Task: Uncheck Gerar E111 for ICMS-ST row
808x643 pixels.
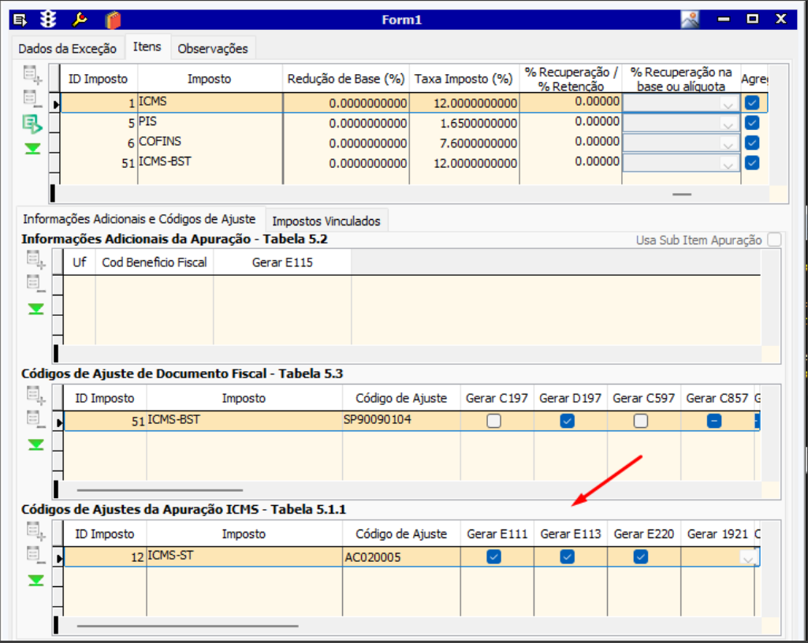Action: [493, 557]
